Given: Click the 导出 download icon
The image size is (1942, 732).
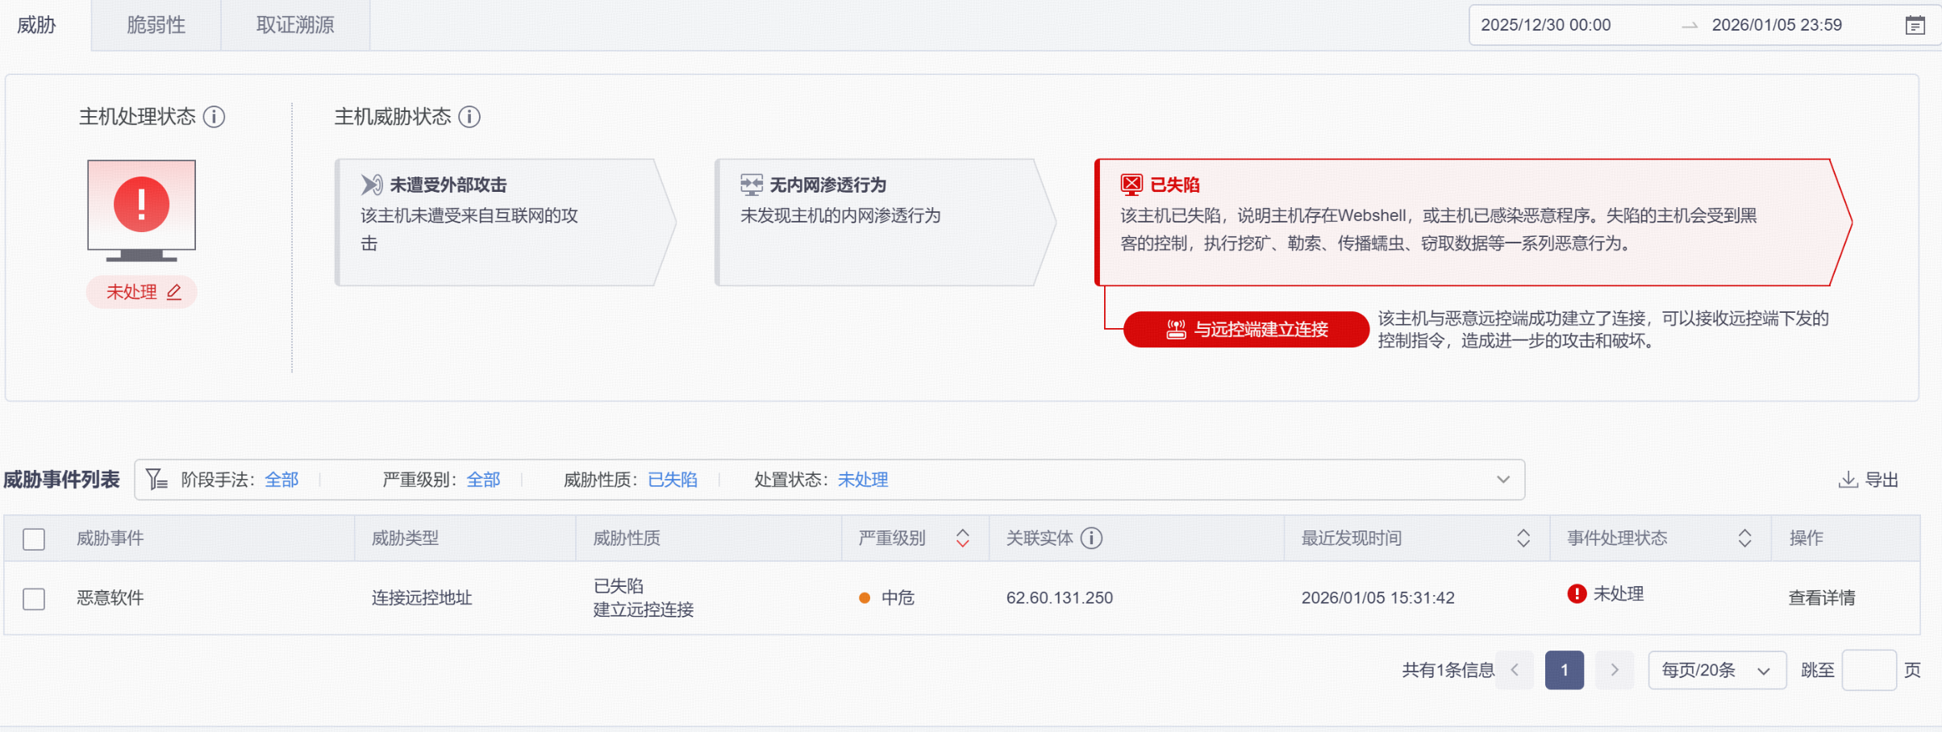Looking at the screenshot, I should point(1847,480).
